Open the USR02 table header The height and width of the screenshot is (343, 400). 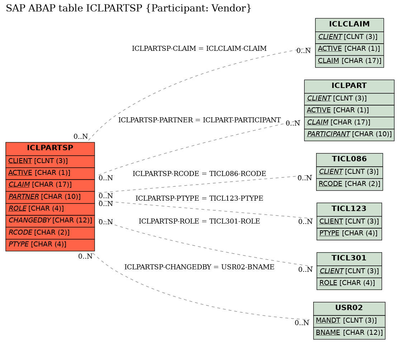[349, 309]
